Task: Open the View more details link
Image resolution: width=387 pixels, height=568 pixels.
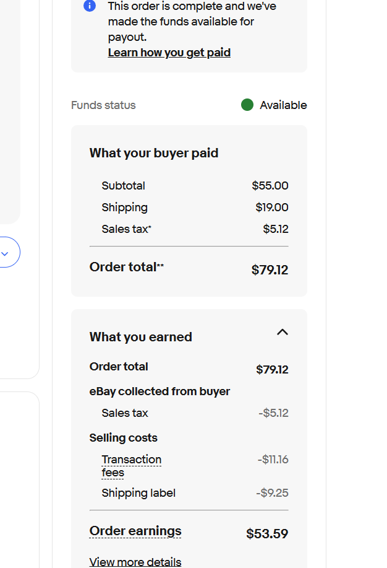Action: point(135,562)
